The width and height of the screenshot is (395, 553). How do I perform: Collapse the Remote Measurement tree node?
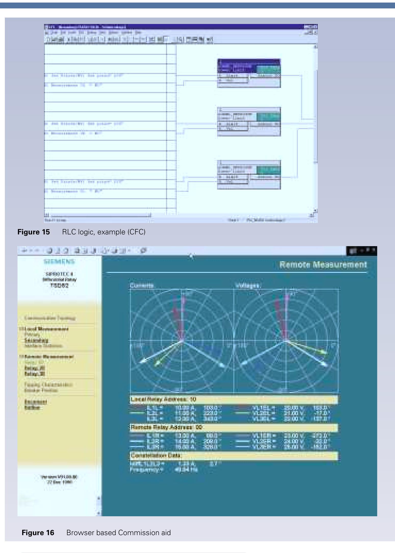coord(20,356)
